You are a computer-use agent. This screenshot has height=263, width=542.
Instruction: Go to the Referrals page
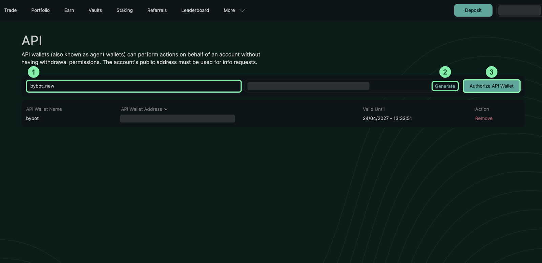157,10
